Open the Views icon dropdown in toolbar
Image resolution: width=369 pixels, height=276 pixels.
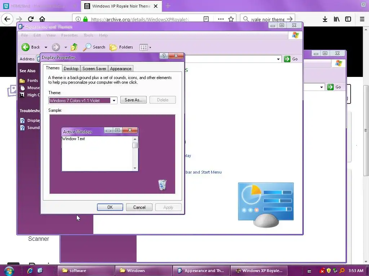[145, 47]
